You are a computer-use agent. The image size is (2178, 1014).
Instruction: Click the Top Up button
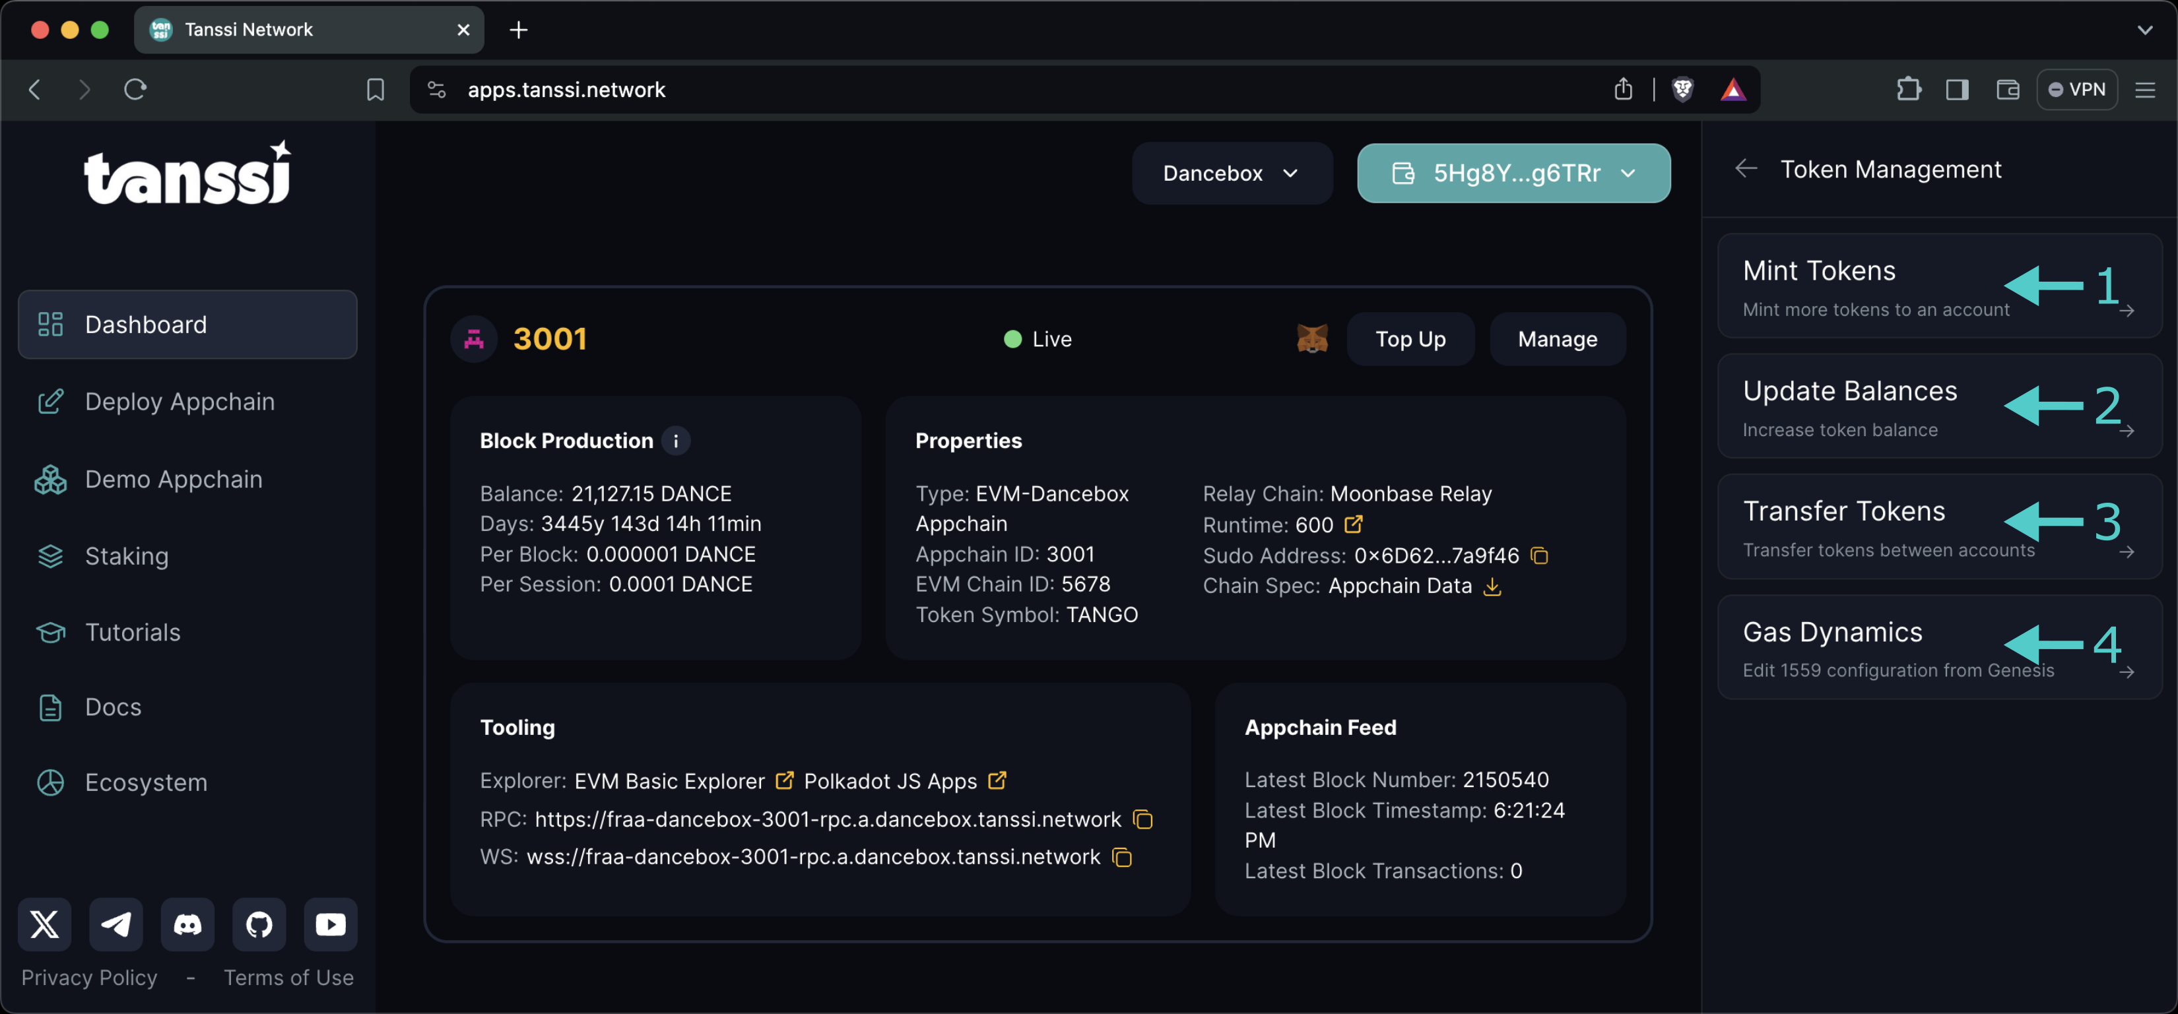click(1410, 339)
